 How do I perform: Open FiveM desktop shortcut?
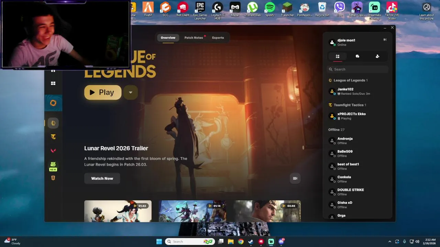(148, 10)
